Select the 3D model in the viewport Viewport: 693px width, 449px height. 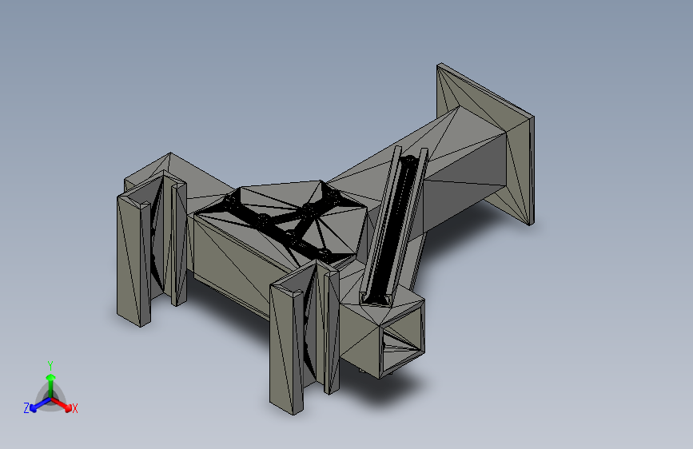coord(325,239)
